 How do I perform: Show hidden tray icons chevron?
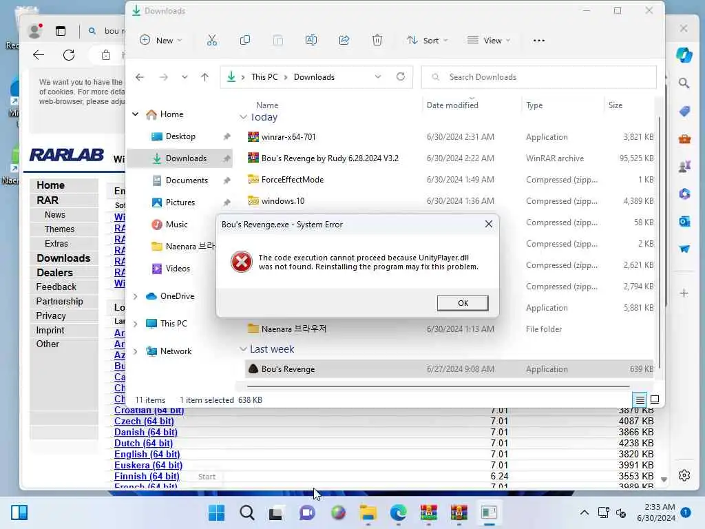tap(584, 512)
